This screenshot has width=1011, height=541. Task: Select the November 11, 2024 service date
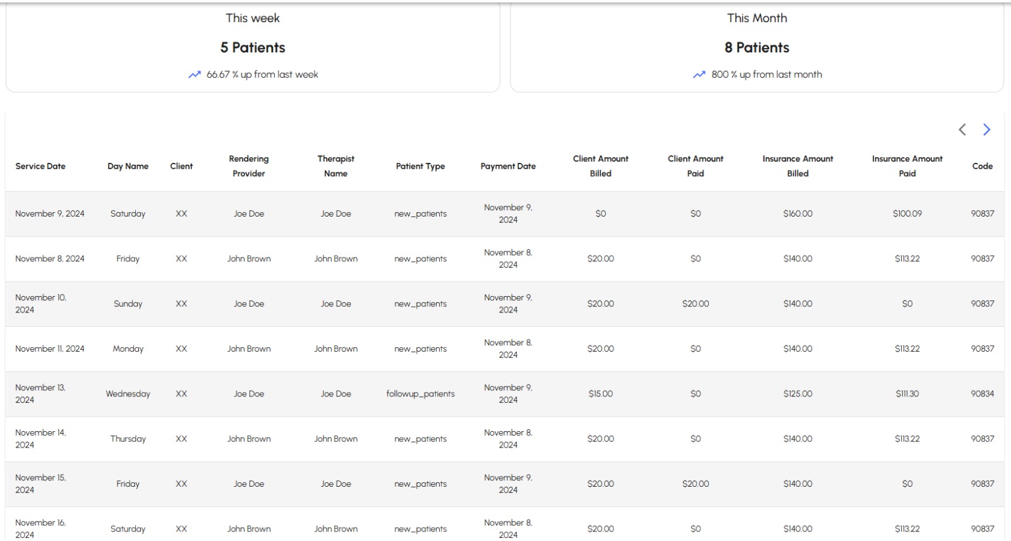point(49,349)
